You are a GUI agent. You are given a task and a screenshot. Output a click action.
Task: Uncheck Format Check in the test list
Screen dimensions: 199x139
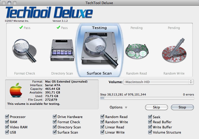[55, 122]
